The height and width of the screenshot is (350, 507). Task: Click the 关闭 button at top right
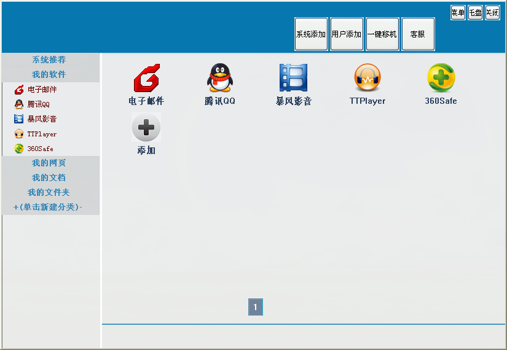pos(492,13)
